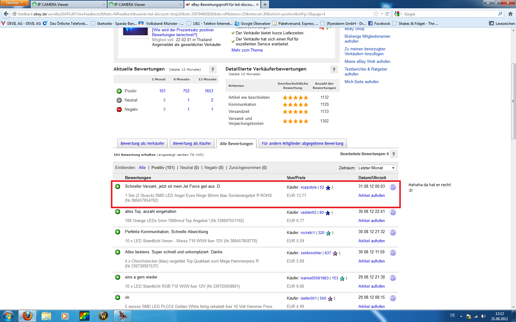Screen dimensions: 516x322
Task: Open the media player taskbar icon
Action: click(x=64, y=316)
